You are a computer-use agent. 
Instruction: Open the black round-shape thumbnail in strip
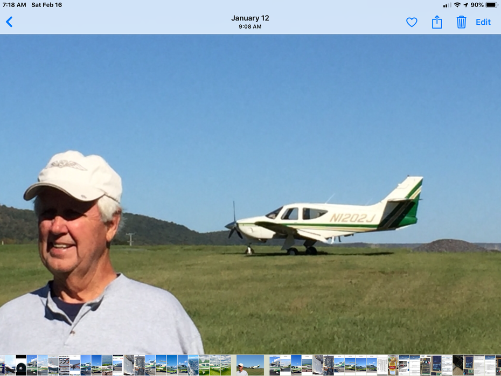(x=21, y=365)
